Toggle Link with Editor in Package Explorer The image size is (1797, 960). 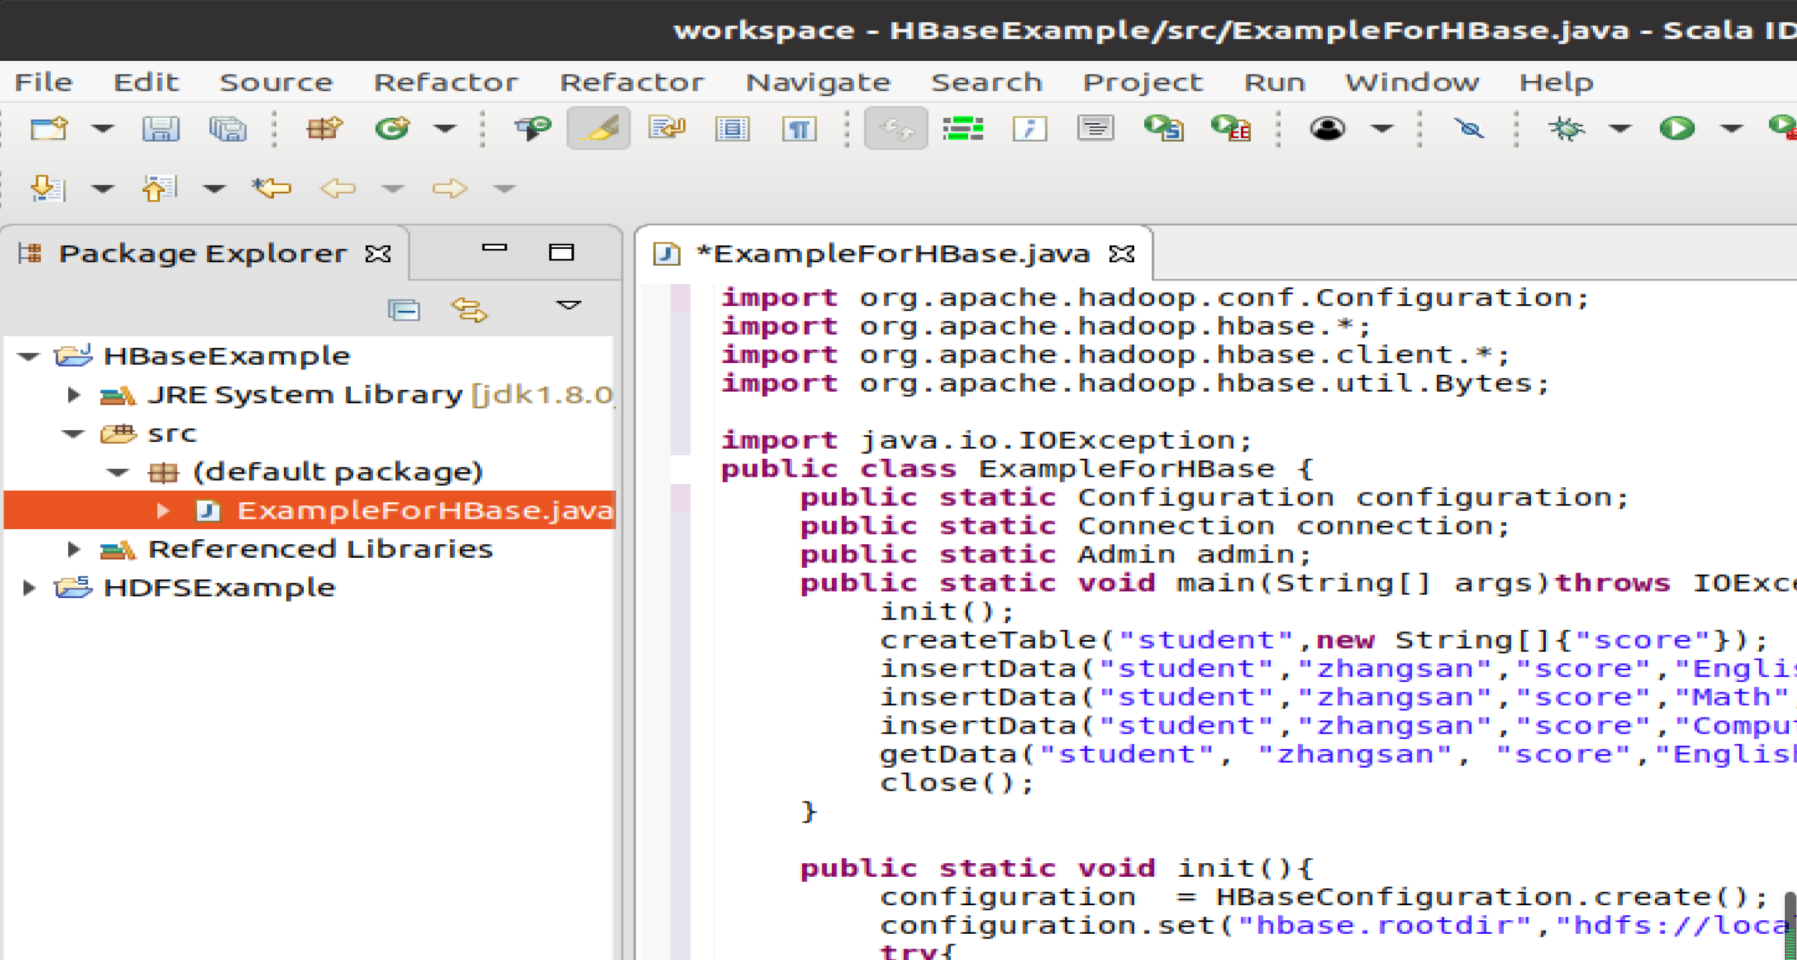pyautogui.click(x=469, y=308)
